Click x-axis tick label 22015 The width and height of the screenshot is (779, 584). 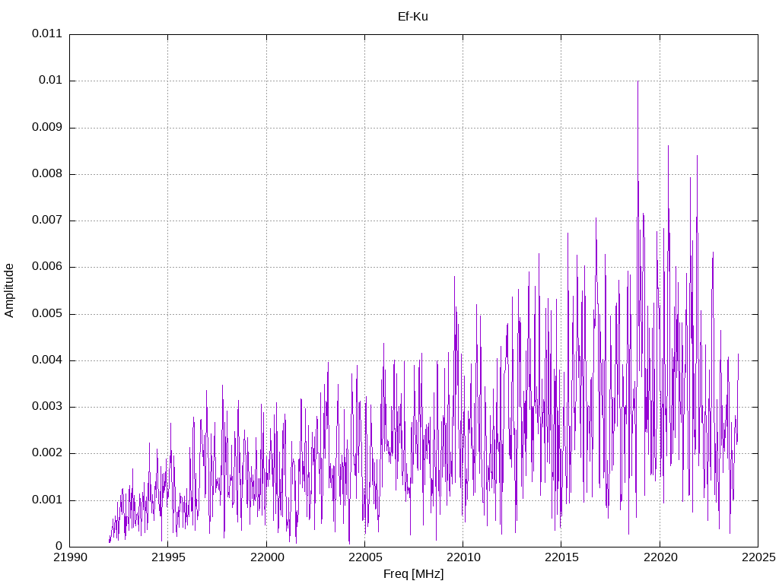pos(561,557)
